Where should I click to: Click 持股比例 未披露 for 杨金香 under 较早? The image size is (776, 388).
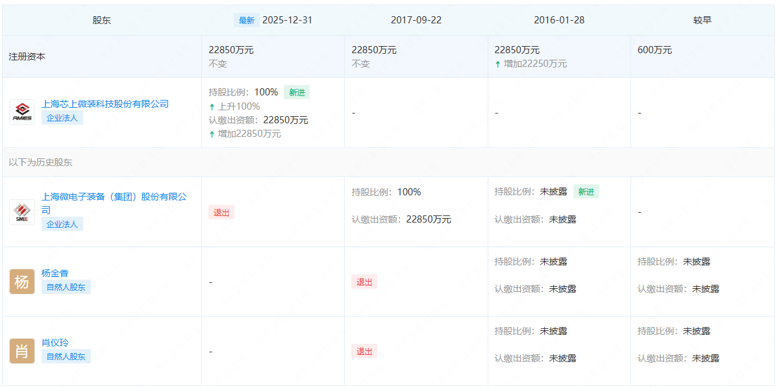[x=674, y=261]
